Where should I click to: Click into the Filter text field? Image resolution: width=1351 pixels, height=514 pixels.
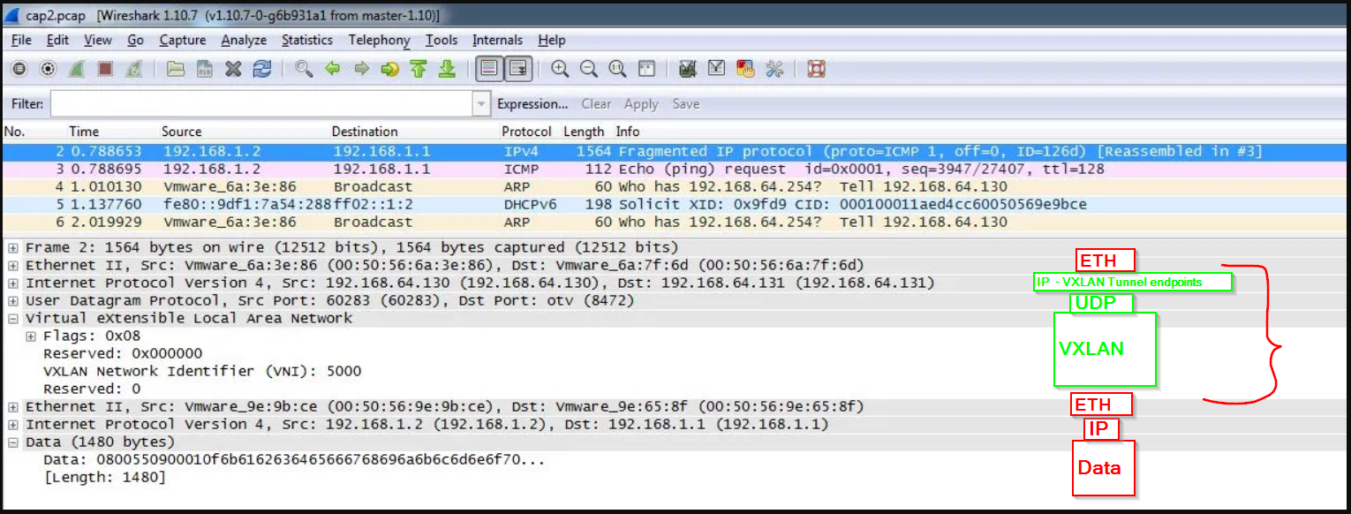point(261,104)
